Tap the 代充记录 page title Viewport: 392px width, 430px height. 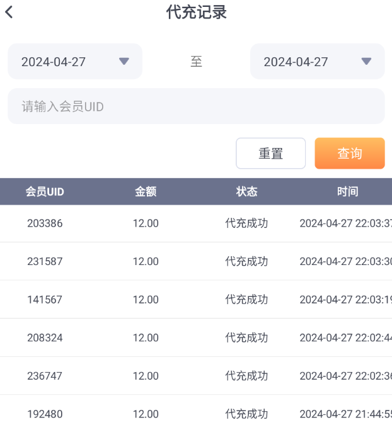(x=196, y=12)
